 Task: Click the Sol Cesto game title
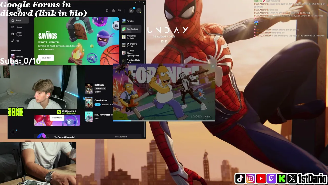(99, 85)
